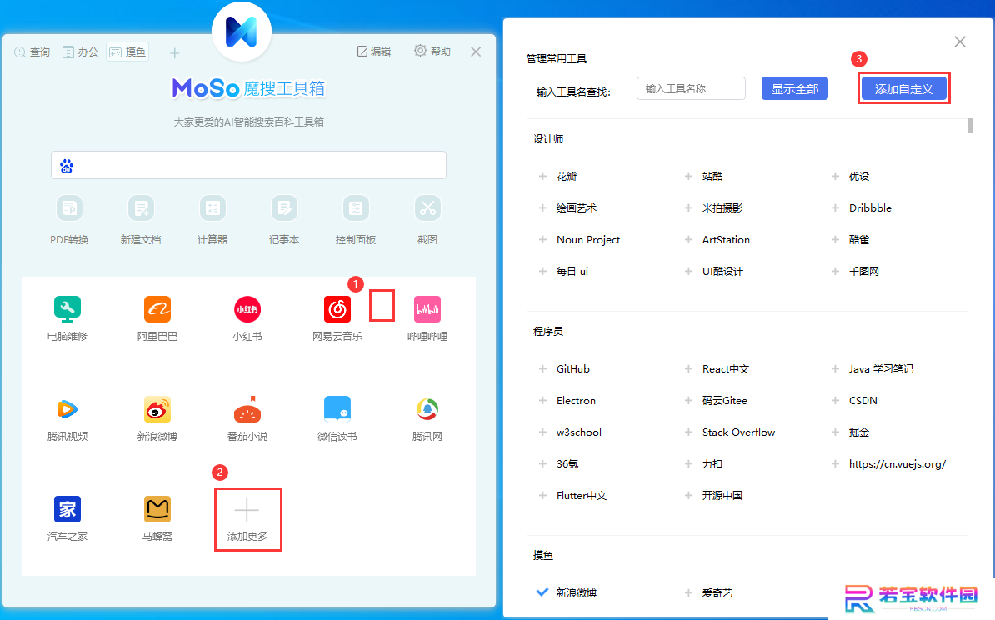Add 码云Gitee to common tools
This screenshot has height=620, width=995.
[688, 401]
